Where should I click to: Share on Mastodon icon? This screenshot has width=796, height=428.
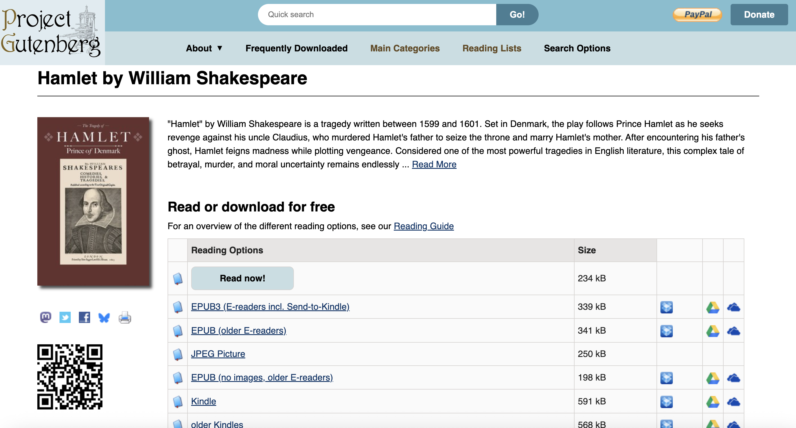pyautogui.click(x=46, y=317)
